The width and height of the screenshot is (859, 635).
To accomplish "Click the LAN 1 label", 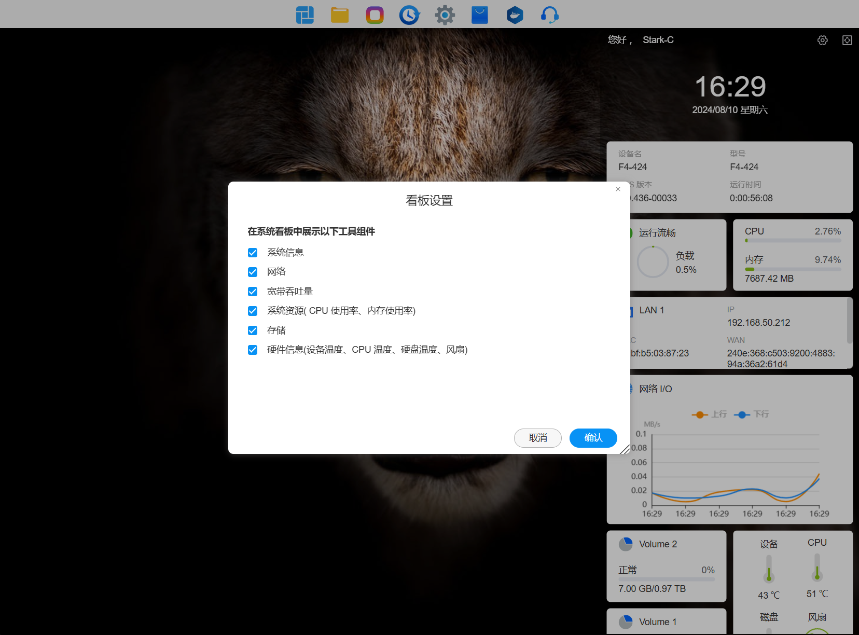I will pos(652,310).
